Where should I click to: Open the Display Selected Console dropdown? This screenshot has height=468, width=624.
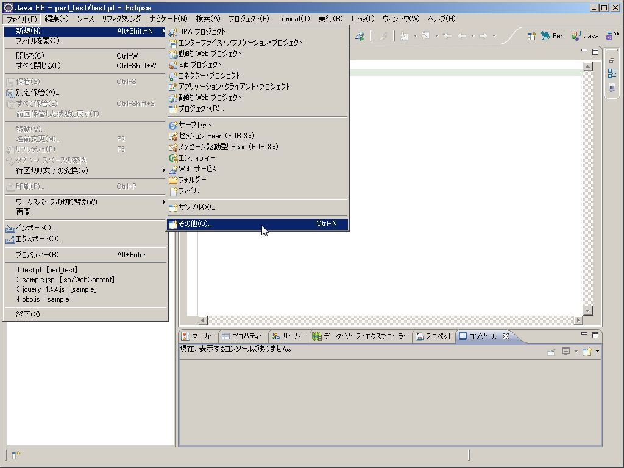(x=576, y=352)
